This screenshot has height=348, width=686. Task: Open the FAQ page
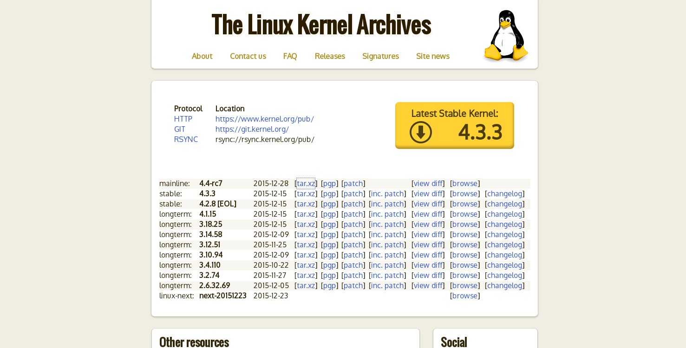290,56
